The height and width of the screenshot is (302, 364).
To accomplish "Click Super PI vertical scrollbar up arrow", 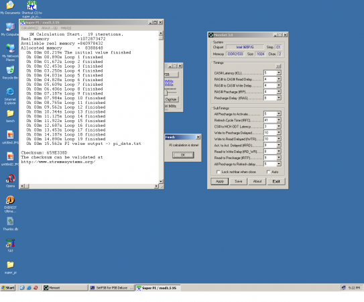I will tap(161, 34).
